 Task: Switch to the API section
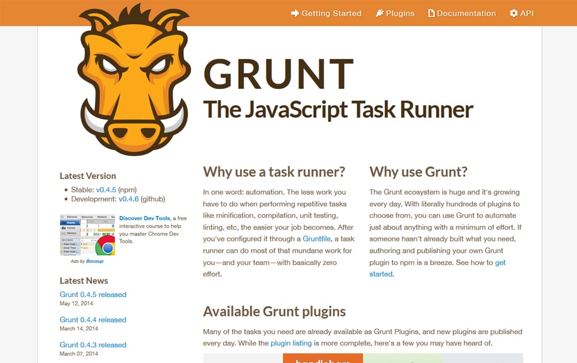pyautogui.click(x=526, y=13)
